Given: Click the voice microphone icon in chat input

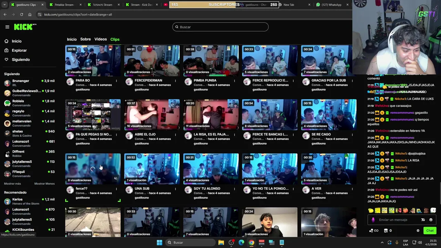Looking at the screenshot, I should point(373,220).
